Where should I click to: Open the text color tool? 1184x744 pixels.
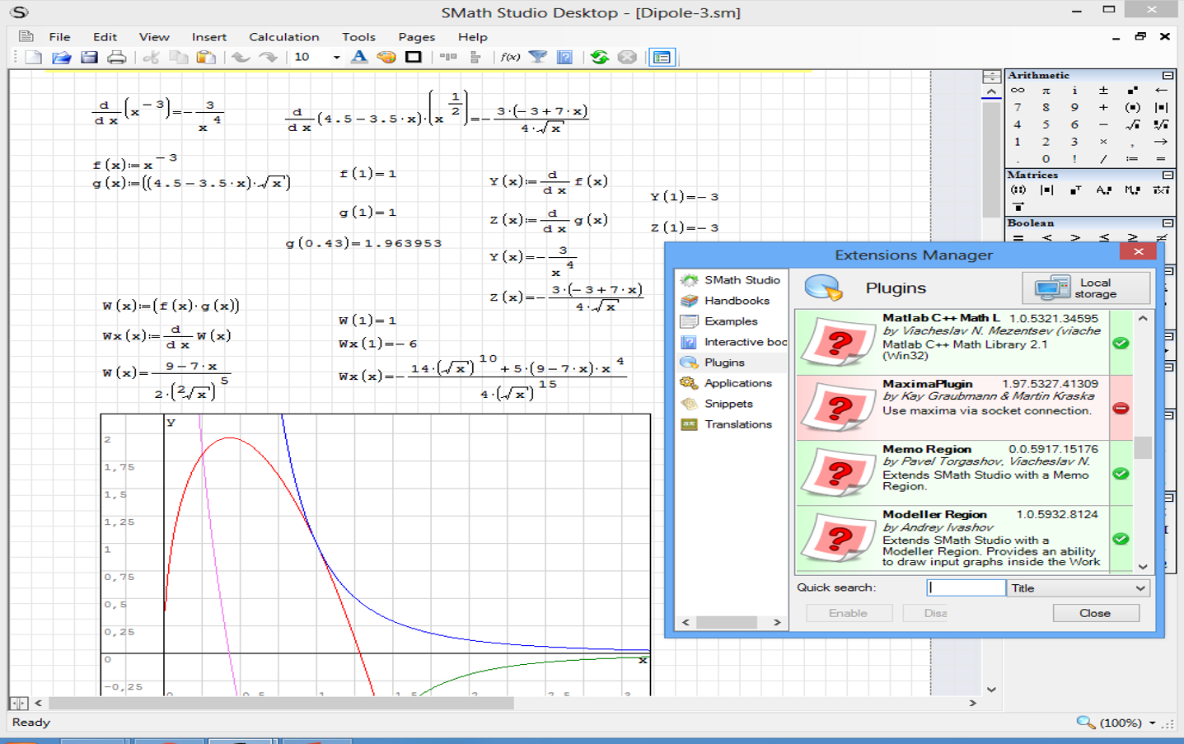(358, 57)
